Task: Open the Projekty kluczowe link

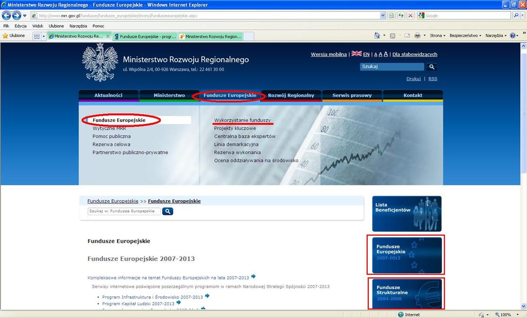Action: click(x=235, y=128)
